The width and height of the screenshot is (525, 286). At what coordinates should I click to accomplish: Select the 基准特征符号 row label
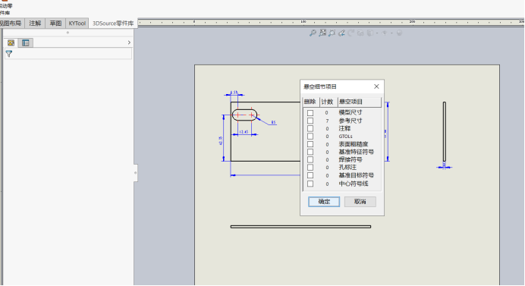pyautogui.click(x=357, y=152)
